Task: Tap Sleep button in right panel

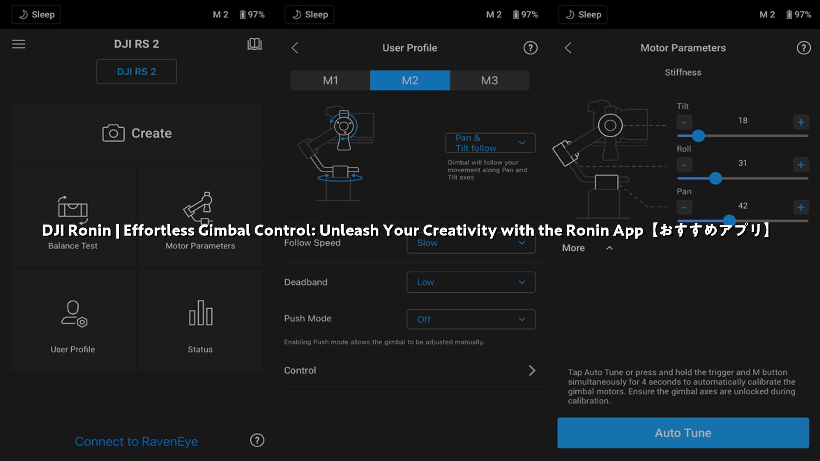Action: [583, 15]
